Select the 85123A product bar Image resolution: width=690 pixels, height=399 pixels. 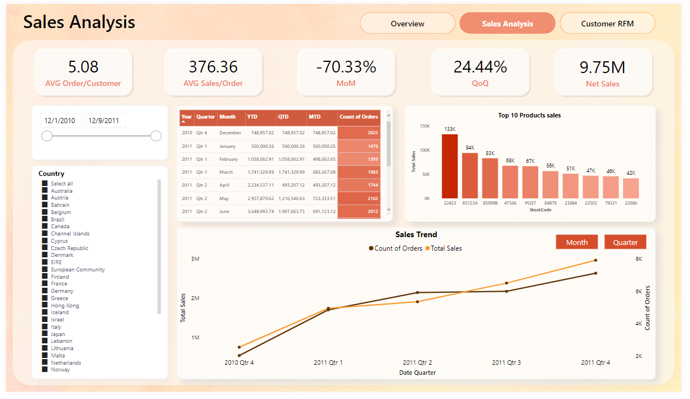470,175
